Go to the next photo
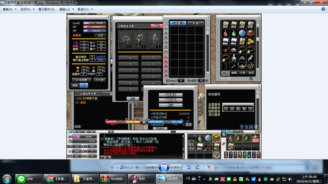Image resolution: width=328 pixels, height=184 pixels. tap(176, 167)
